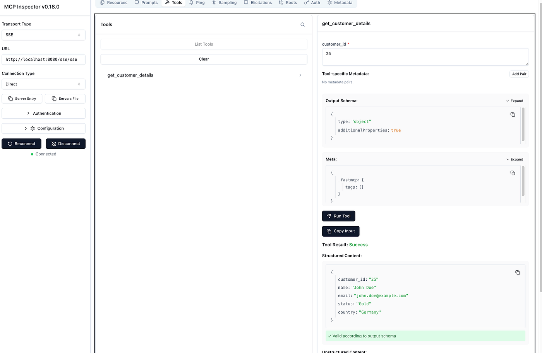Click the search icon in Tools panel

tap(303, 24)
